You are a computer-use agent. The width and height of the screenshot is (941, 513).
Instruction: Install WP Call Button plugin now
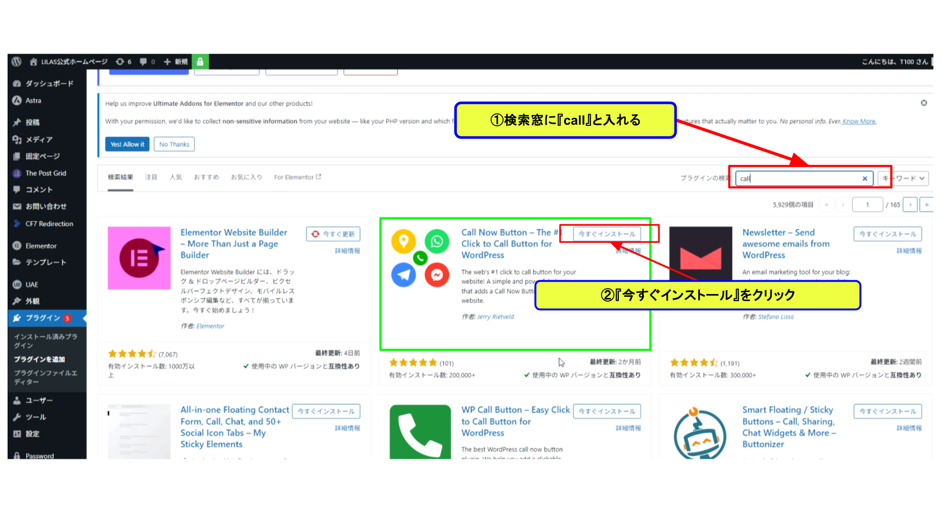click(607, 411)
